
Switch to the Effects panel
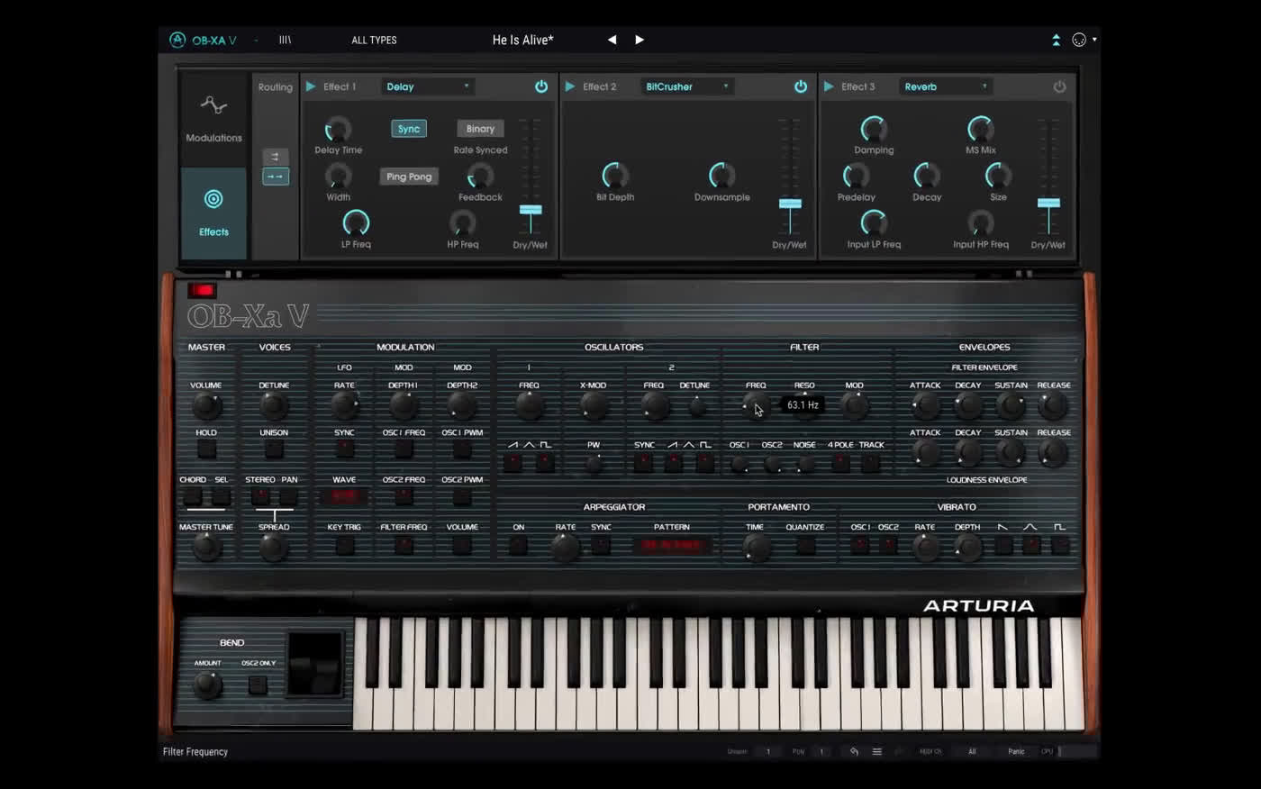click(x=213, y=213)
